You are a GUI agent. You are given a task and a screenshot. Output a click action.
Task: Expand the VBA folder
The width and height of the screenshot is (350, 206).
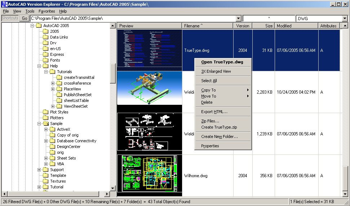click(46, 164)
